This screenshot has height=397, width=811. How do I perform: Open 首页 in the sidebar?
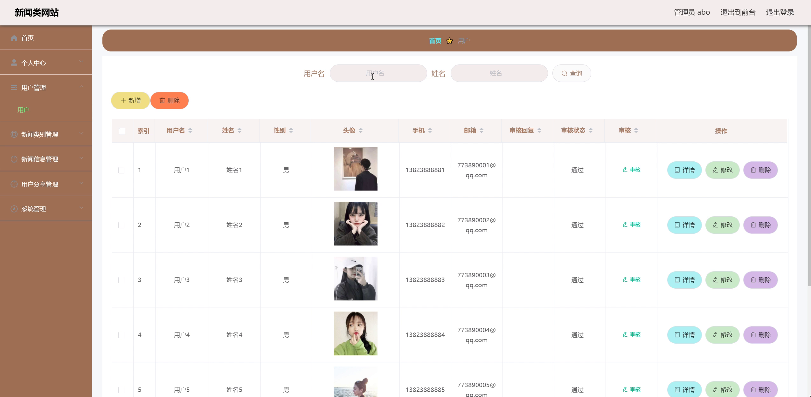[x=46, y=38]
